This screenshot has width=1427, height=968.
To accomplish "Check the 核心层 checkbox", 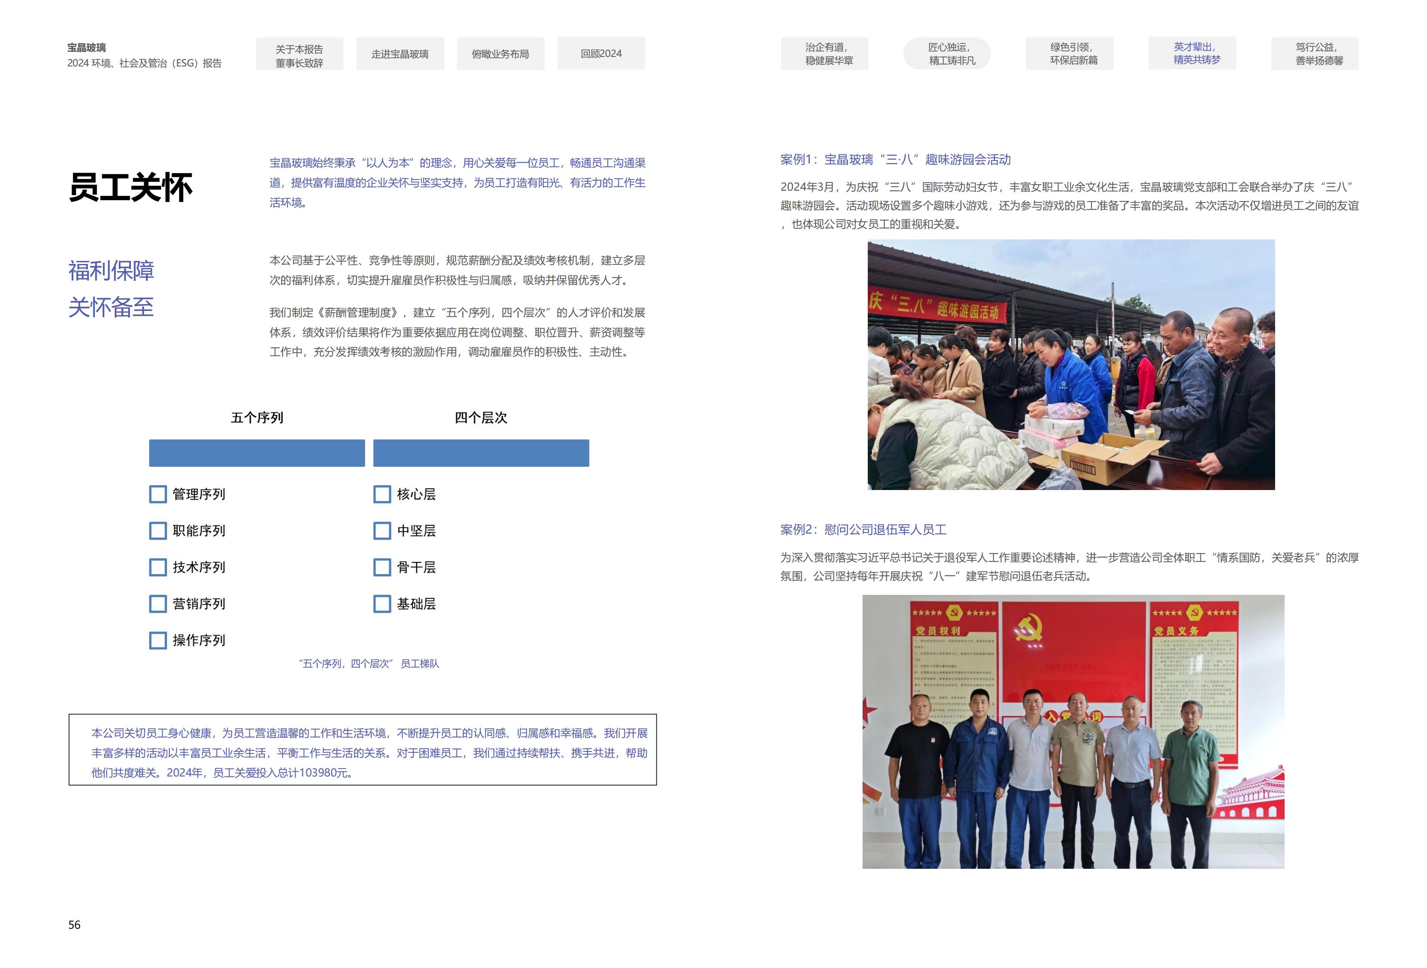I will coord(382,494).
